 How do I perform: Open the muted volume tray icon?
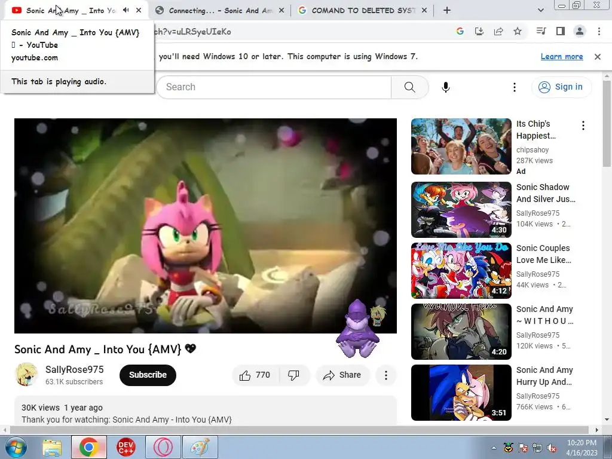pos(552,448)
